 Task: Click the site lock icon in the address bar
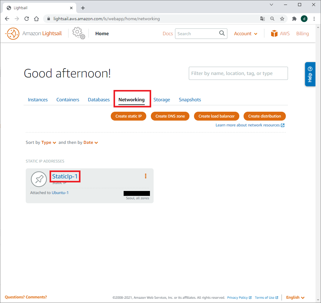(x=49, y=19)
